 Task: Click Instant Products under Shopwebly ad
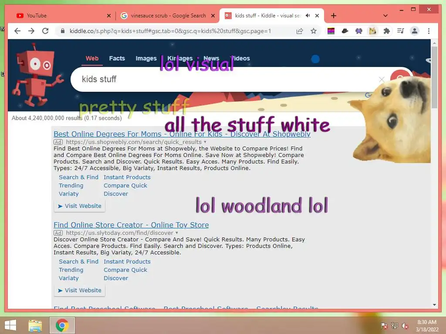(x=127, y=177)
